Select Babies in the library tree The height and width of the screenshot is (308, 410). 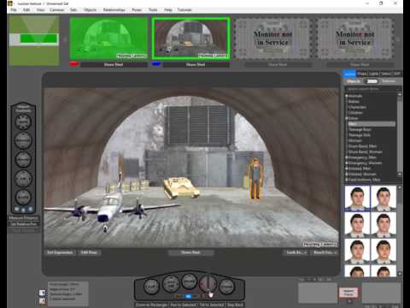(x=354, y=102)
